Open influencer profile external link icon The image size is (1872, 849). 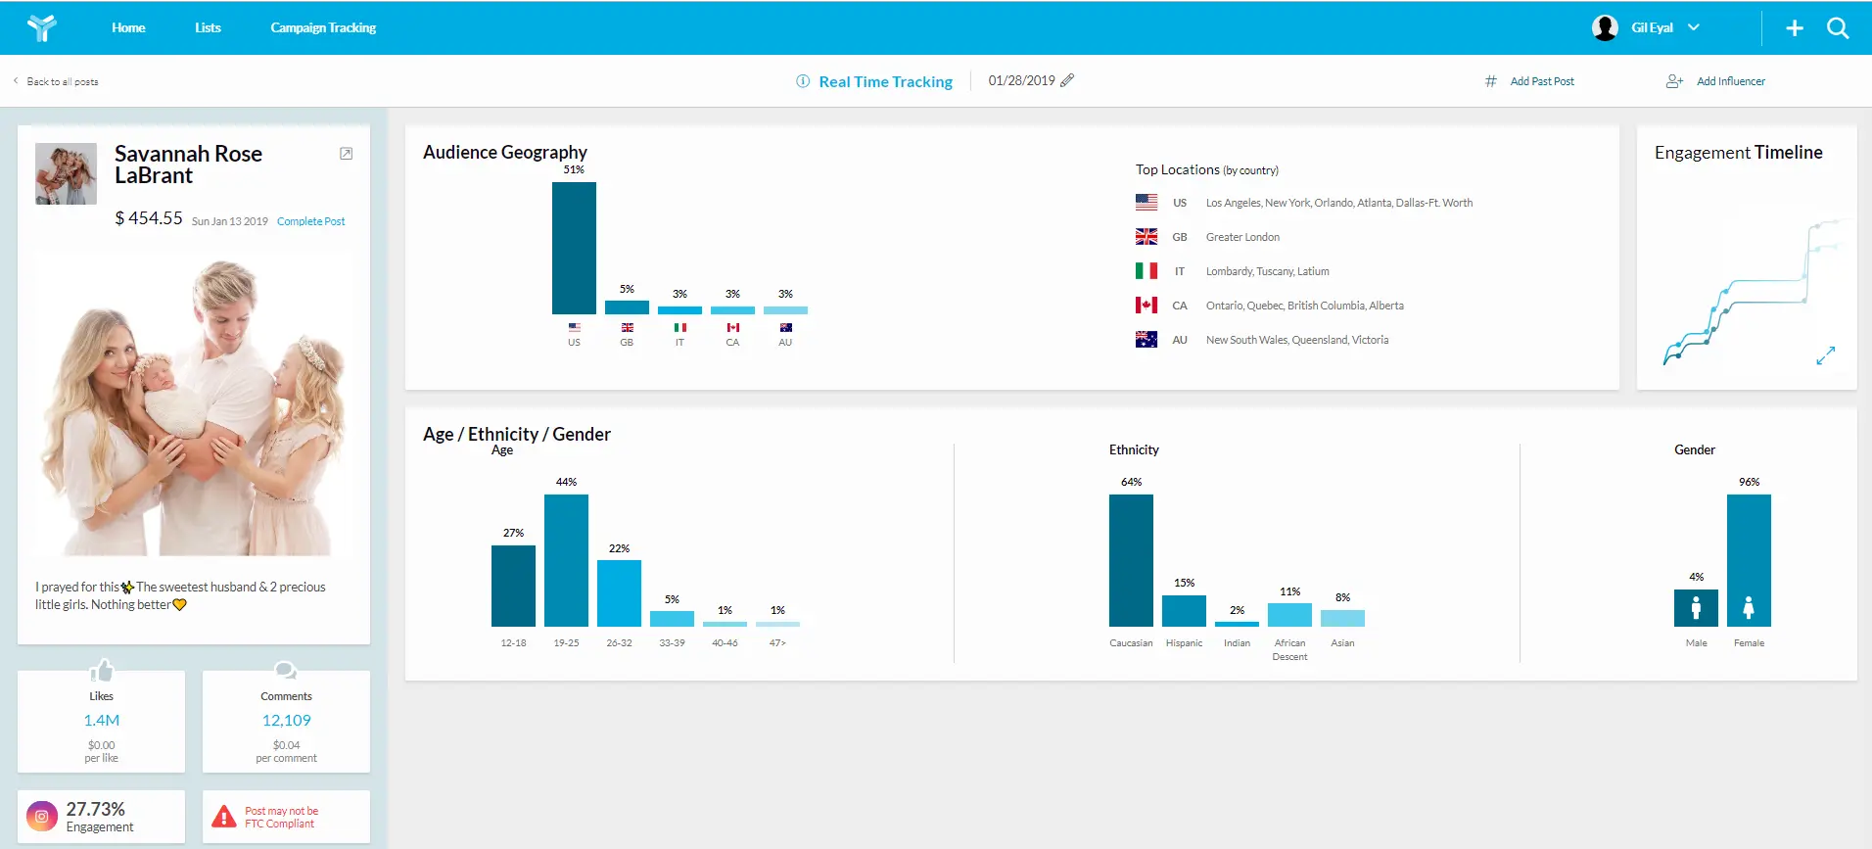346,154
